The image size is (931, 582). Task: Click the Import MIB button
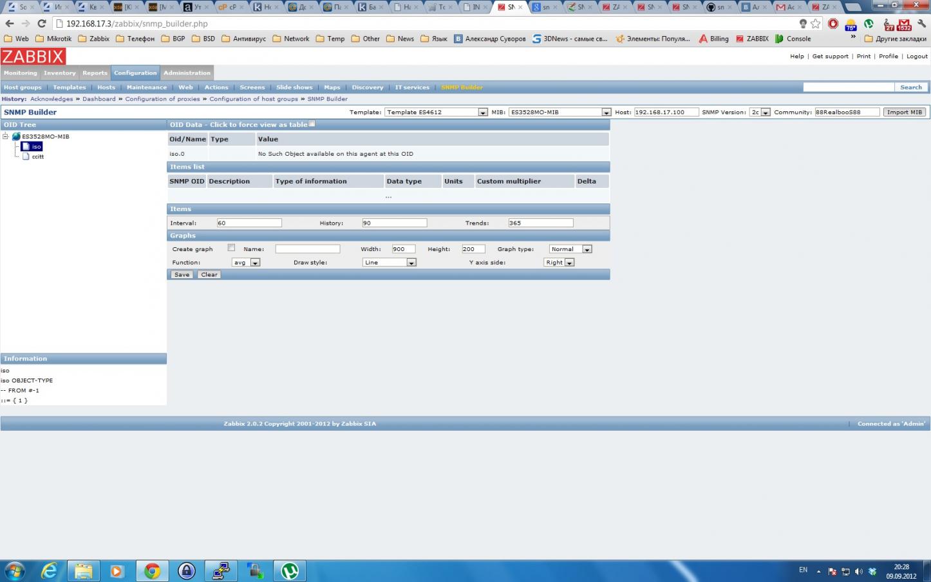[x=905, y=112]
